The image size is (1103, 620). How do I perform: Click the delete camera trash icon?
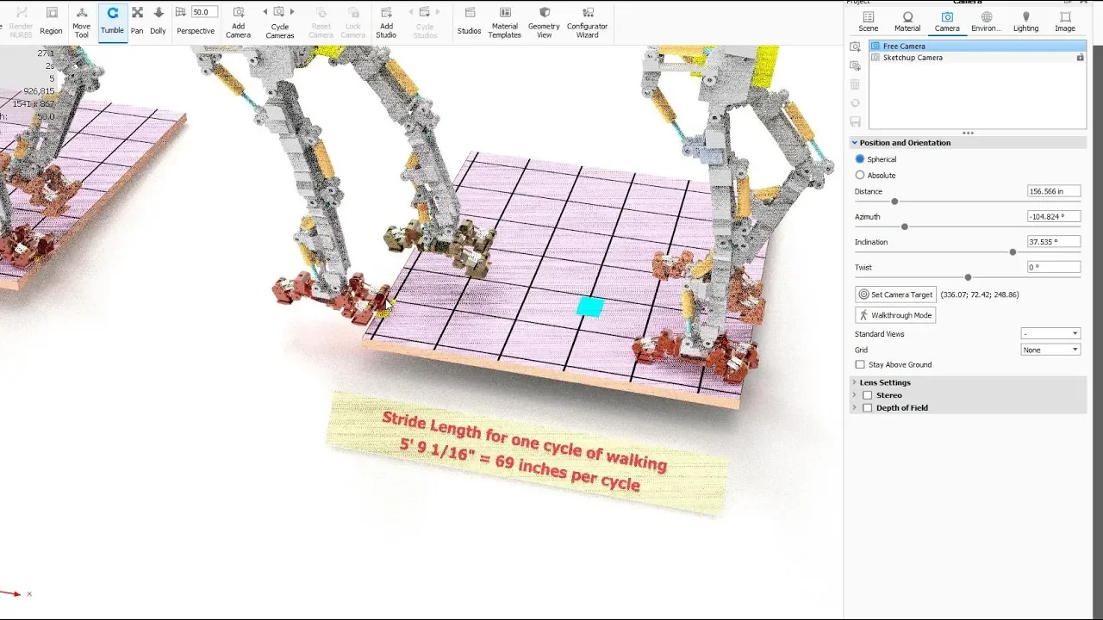855,84
